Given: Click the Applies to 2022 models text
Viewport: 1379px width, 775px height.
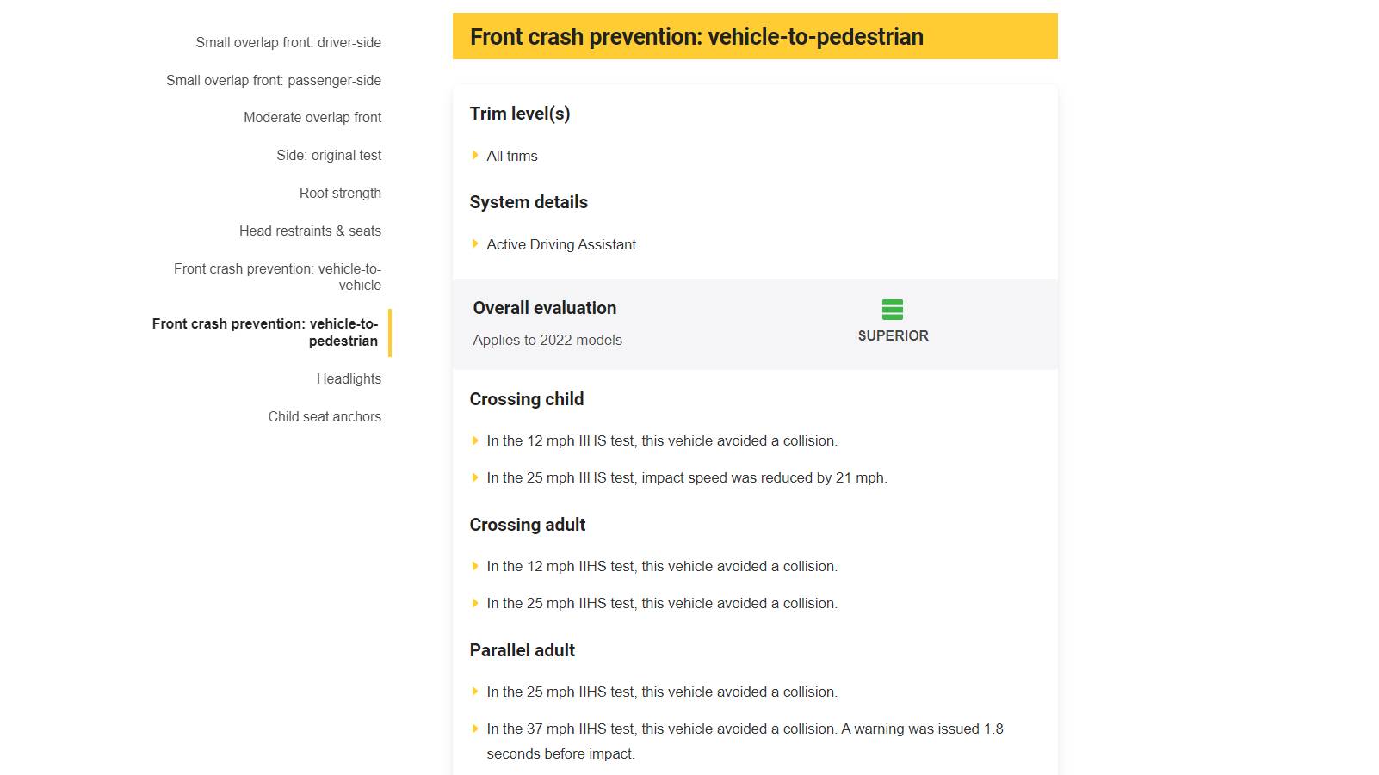Looking at the screenshot, I should coord(547,340).
